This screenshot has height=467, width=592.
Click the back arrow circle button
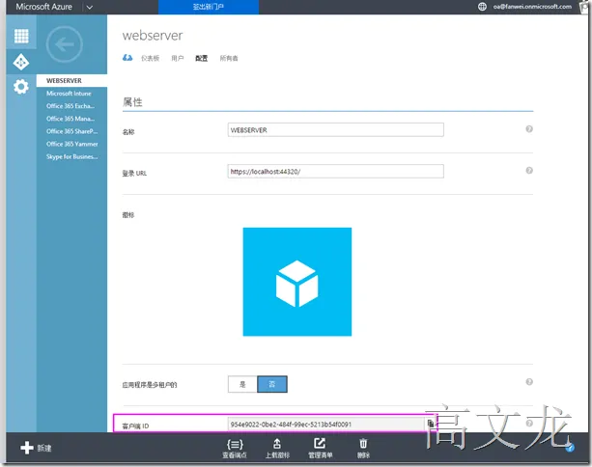pos(64,44)
